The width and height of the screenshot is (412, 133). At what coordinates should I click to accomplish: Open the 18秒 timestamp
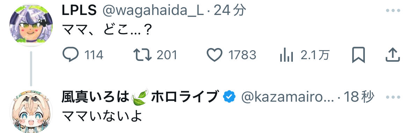[359, 97]
